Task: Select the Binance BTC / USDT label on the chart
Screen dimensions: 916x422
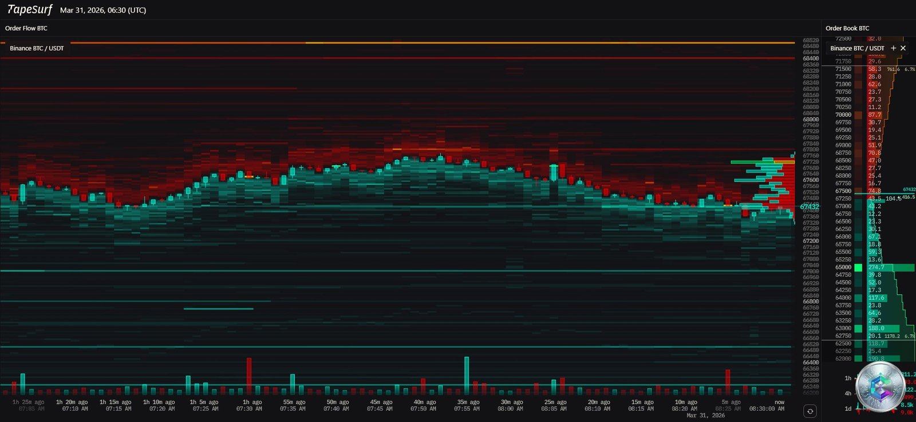Action: 37,48
